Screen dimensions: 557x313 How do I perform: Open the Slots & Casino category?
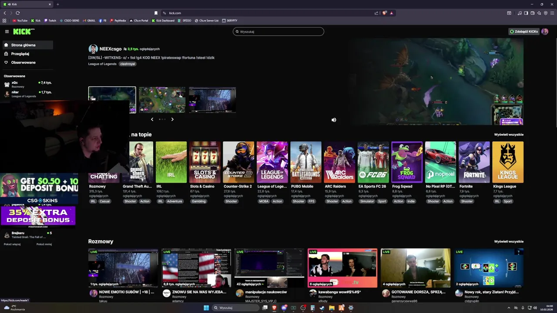(205, 162)
